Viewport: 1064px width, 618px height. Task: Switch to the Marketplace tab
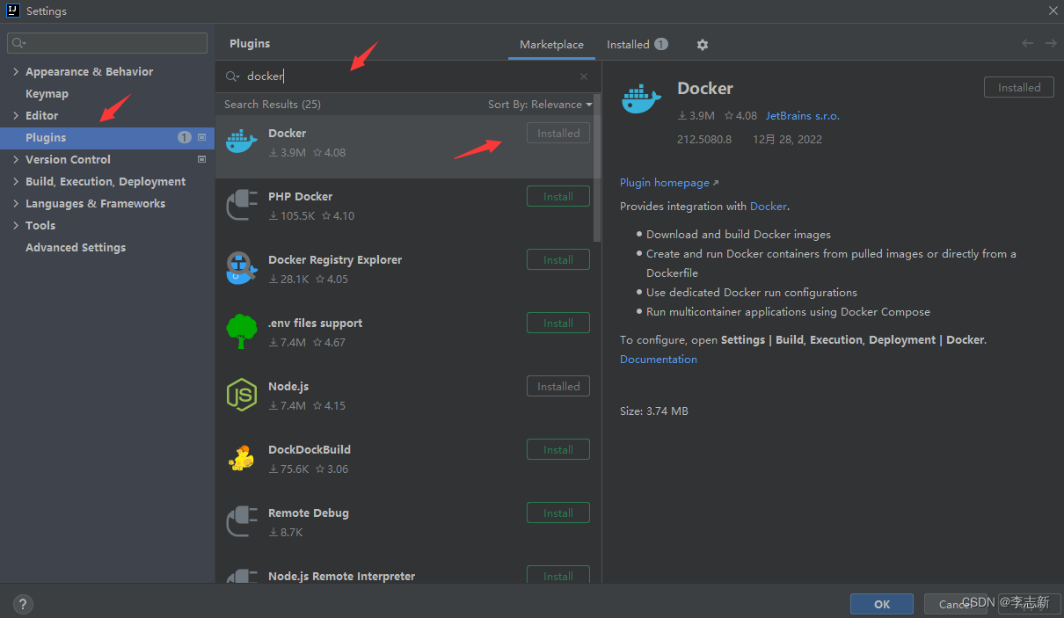pyautogui.click(x=551, y=45)
